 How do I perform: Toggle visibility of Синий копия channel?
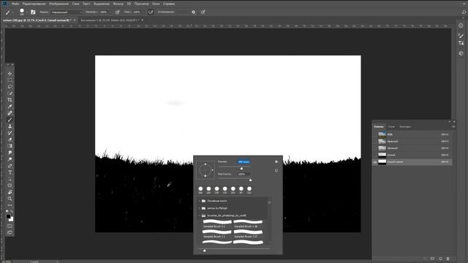375,162
